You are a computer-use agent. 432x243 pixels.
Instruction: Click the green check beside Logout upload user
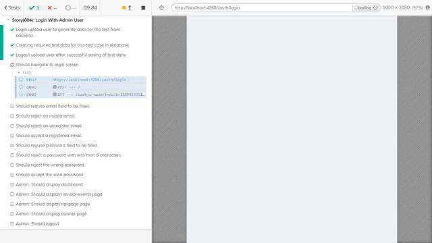click(x=12, y=55)
